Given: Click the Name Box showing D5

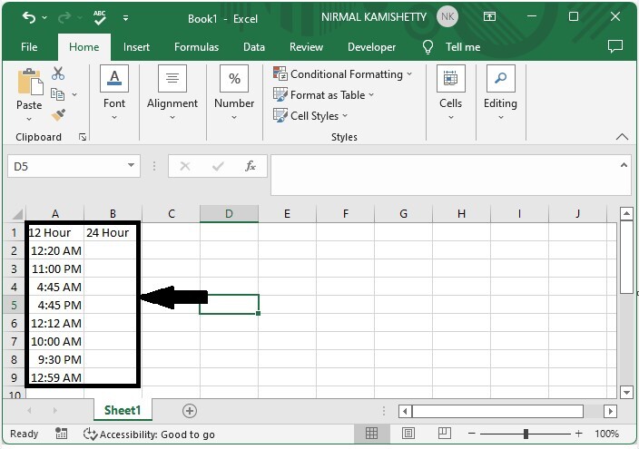Looking at the screenshot, I should tap(65, 166).
